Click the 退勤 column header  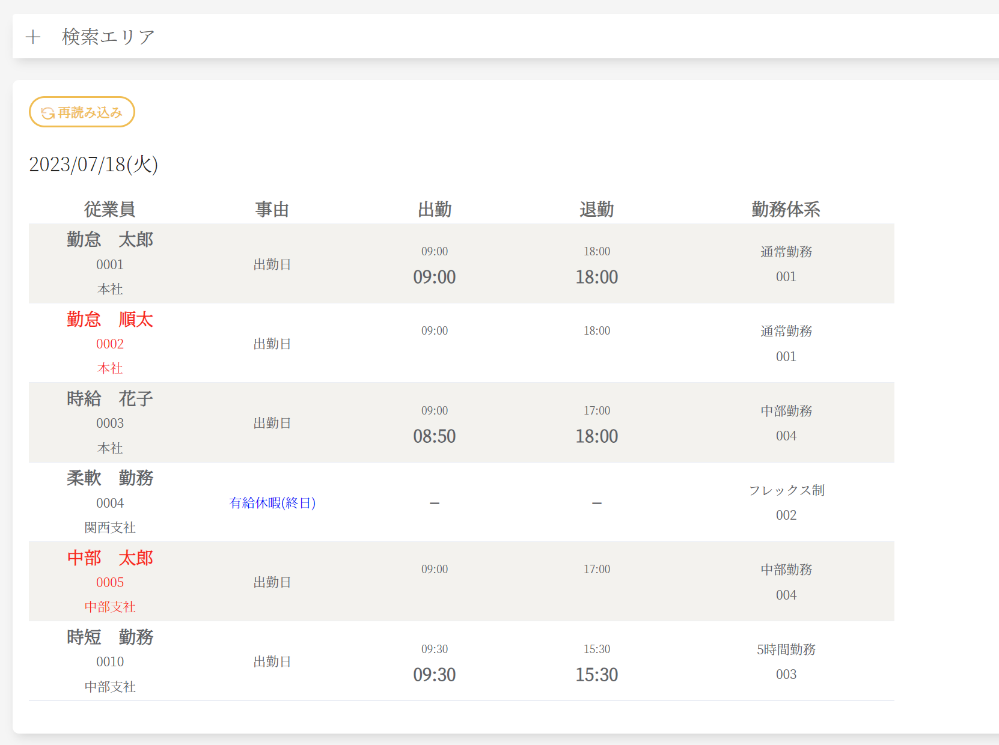point(597,209)
